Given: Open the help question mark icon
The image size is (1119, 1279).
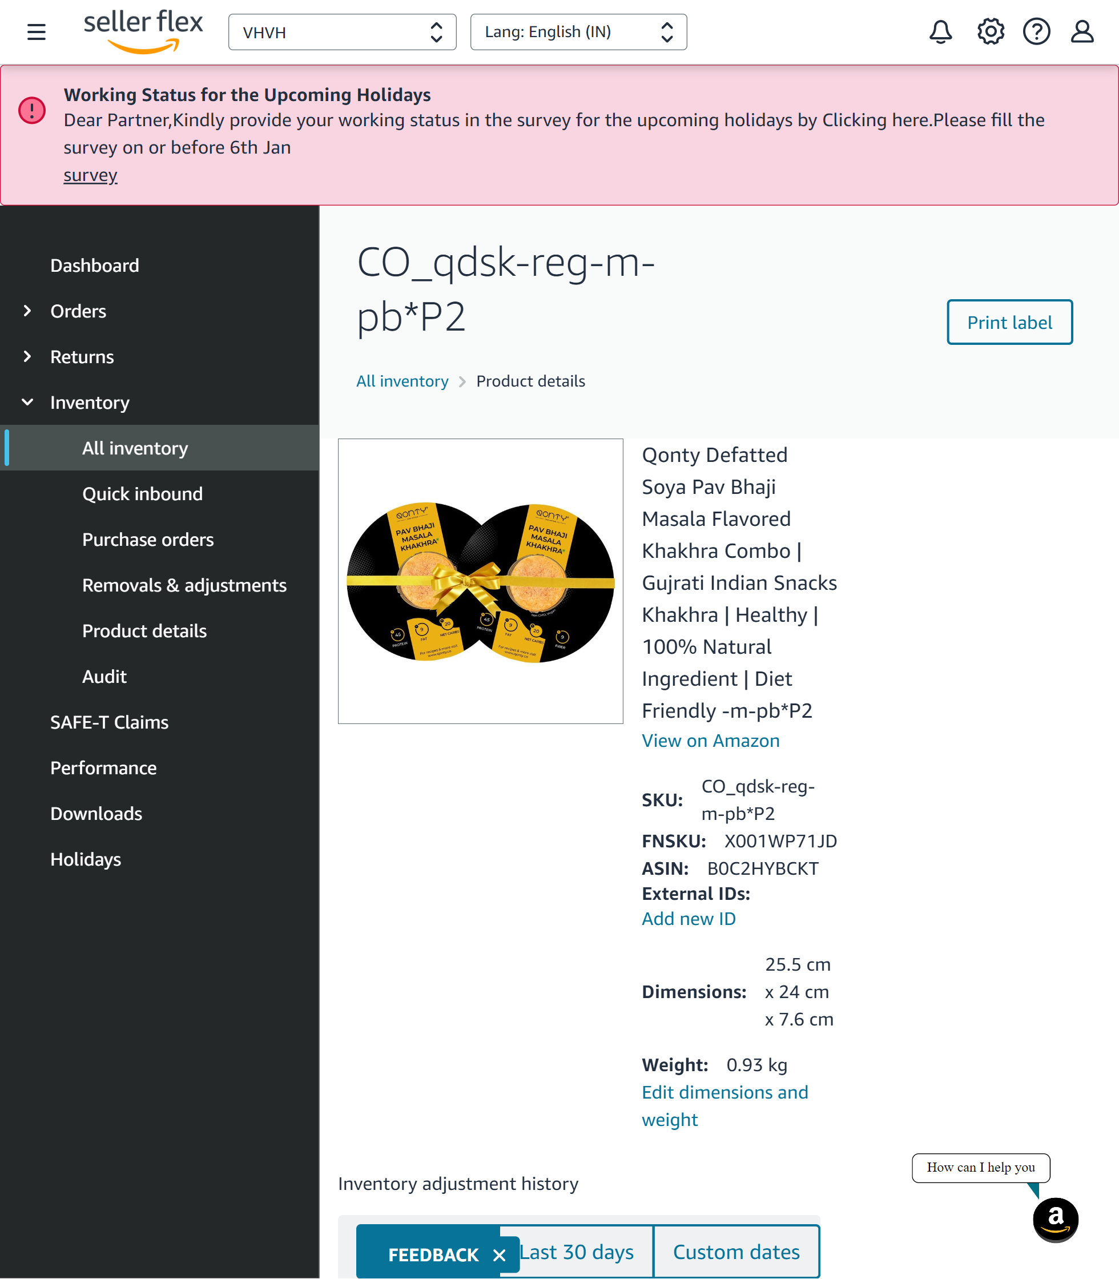Looking at the screenshot, I should pyautogui.click(x=1037, y=32).
